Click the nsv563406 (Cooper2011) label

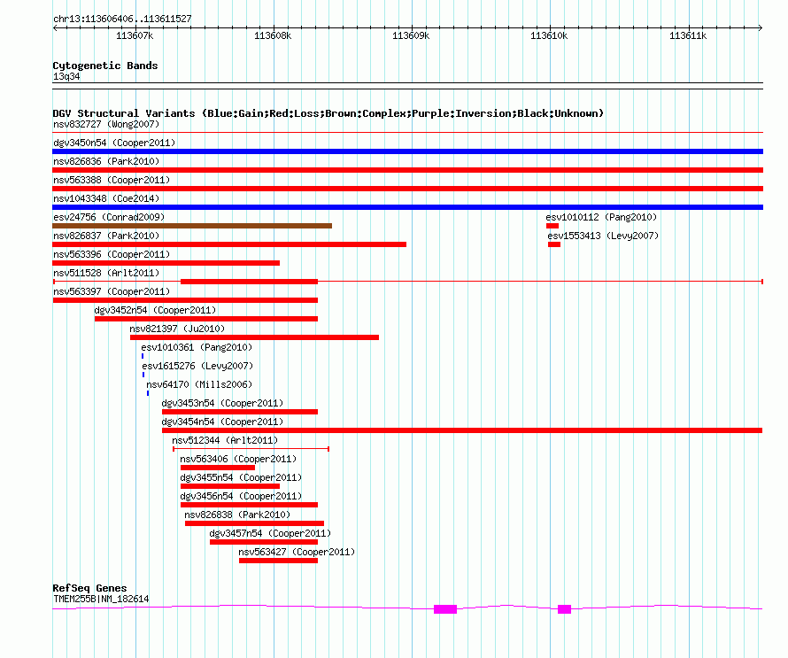(x=238, y=459)
